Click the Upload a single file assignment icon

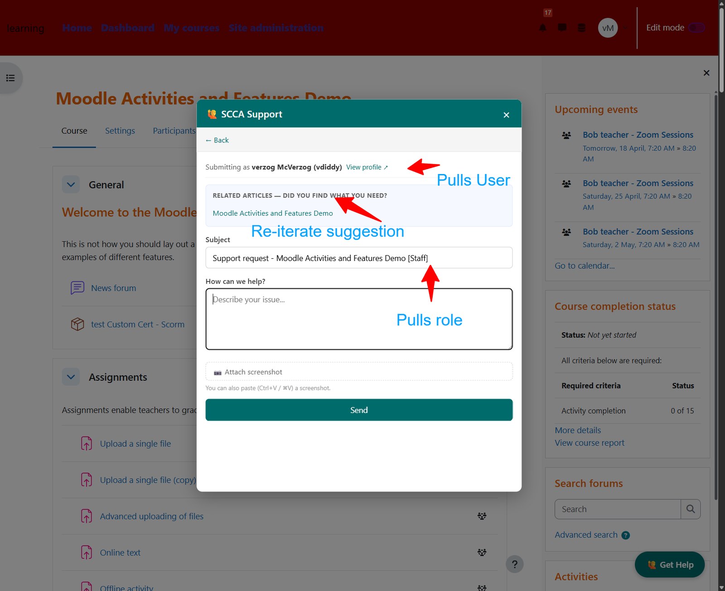pos(87,443)
